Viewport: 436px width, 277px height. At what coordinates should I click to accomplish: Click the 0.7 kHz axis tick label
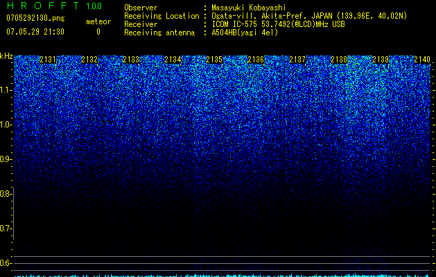[6, 229]
